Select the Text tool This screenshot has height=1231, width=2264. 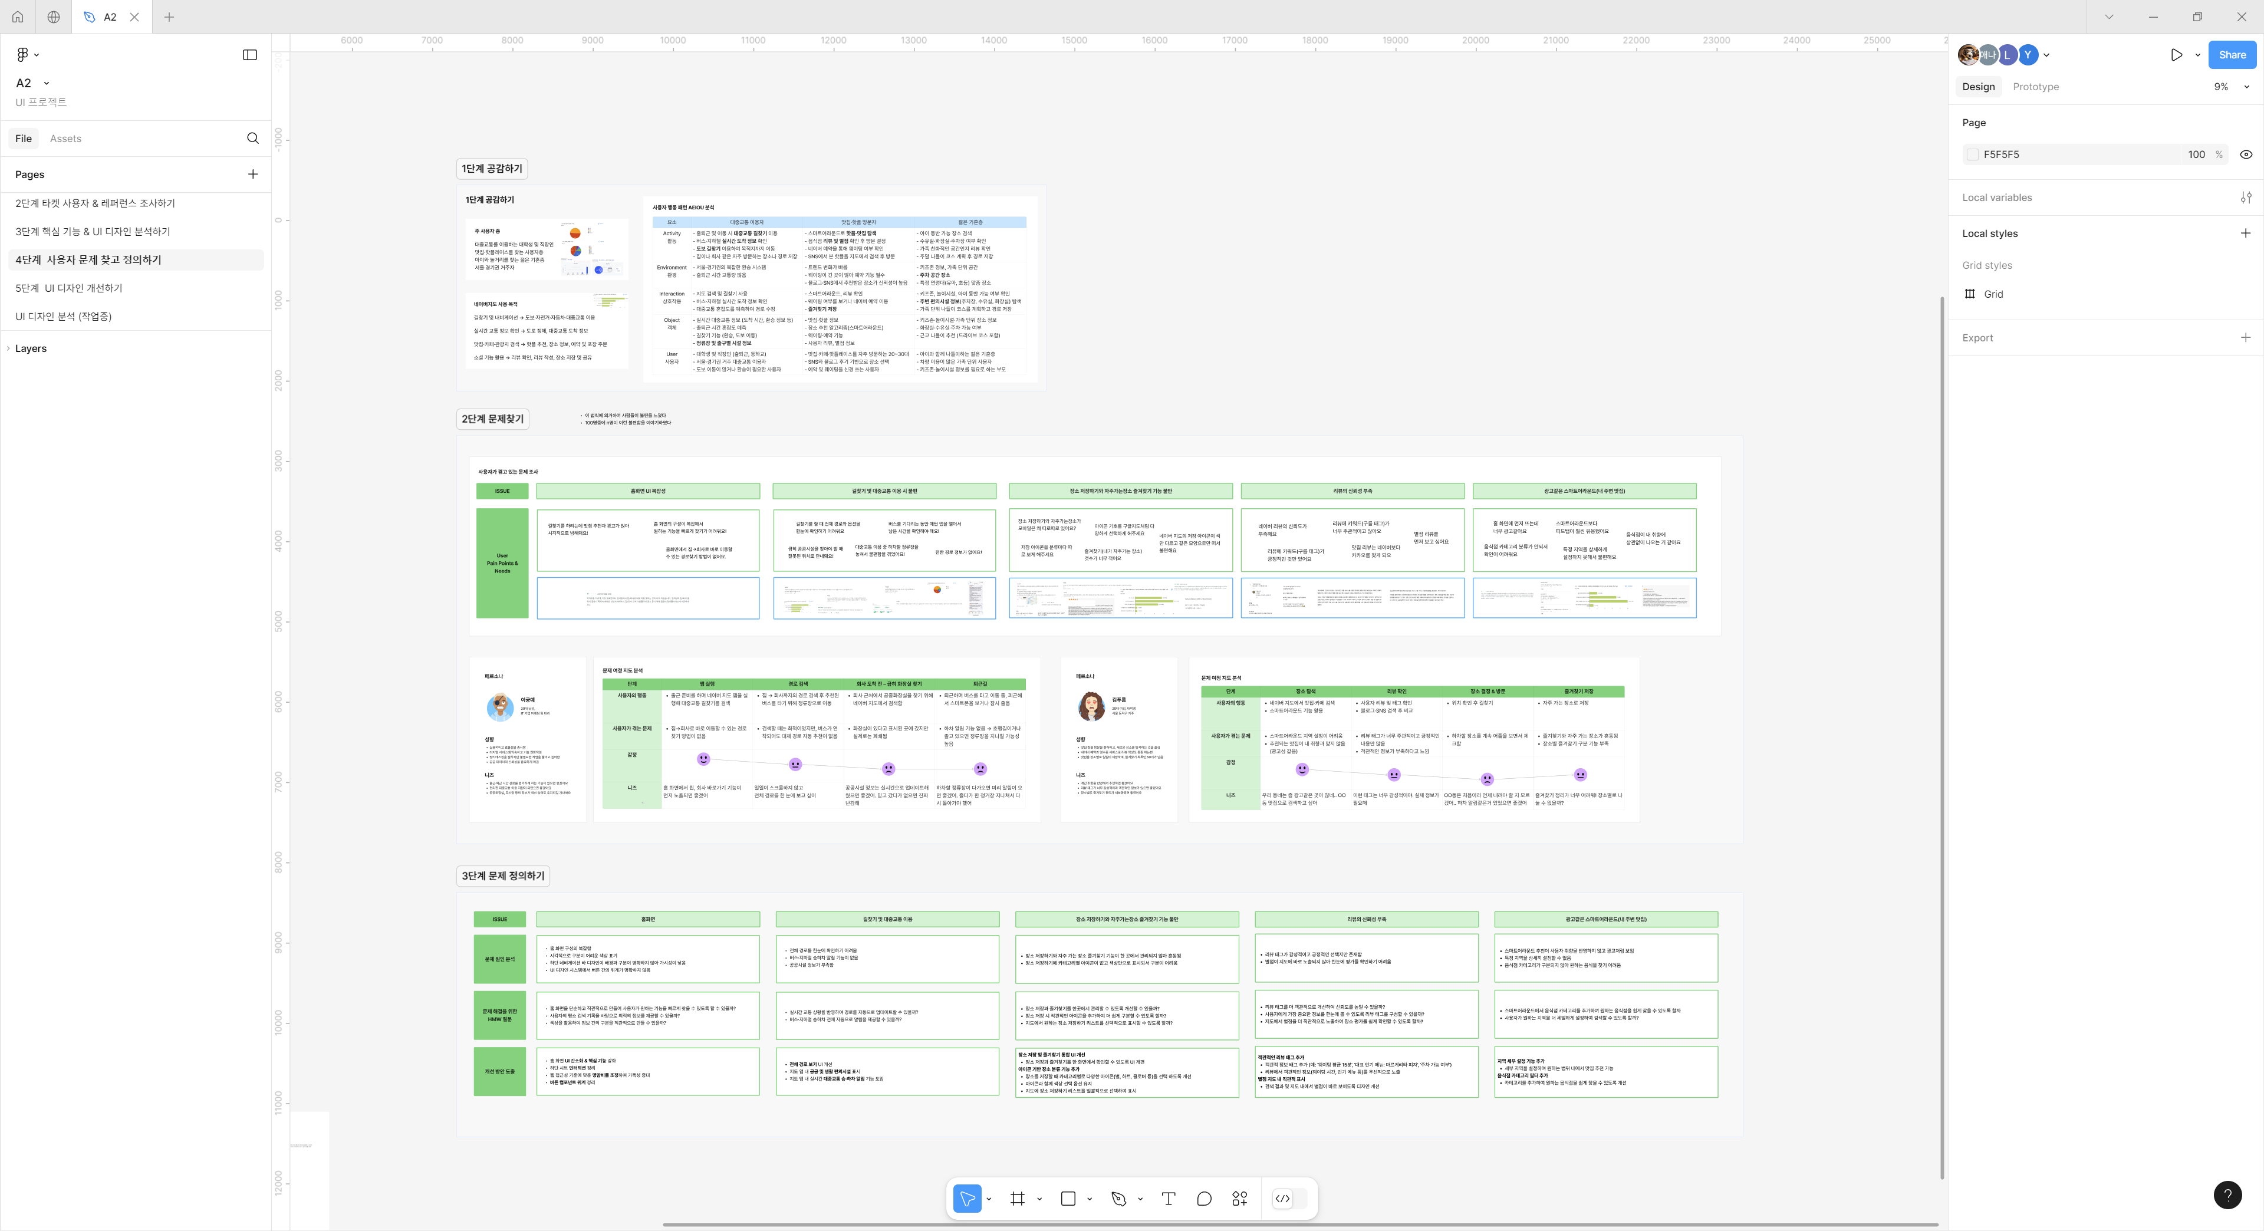pos(1168,1199)
